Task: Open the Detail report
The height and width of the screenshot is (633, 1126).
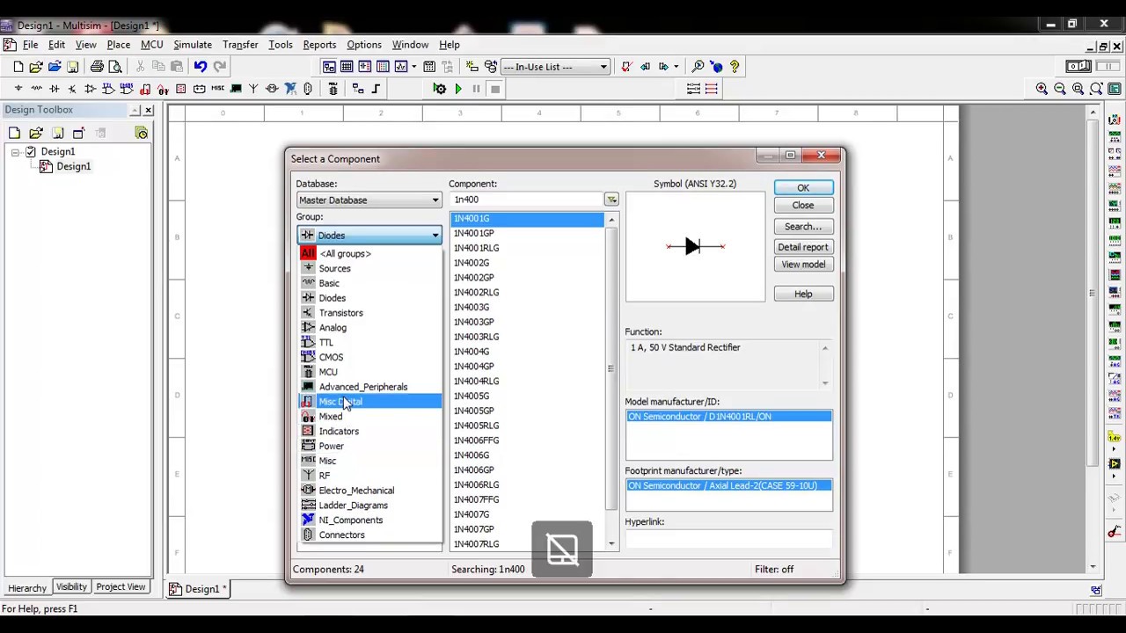Action: pos(803,247)
